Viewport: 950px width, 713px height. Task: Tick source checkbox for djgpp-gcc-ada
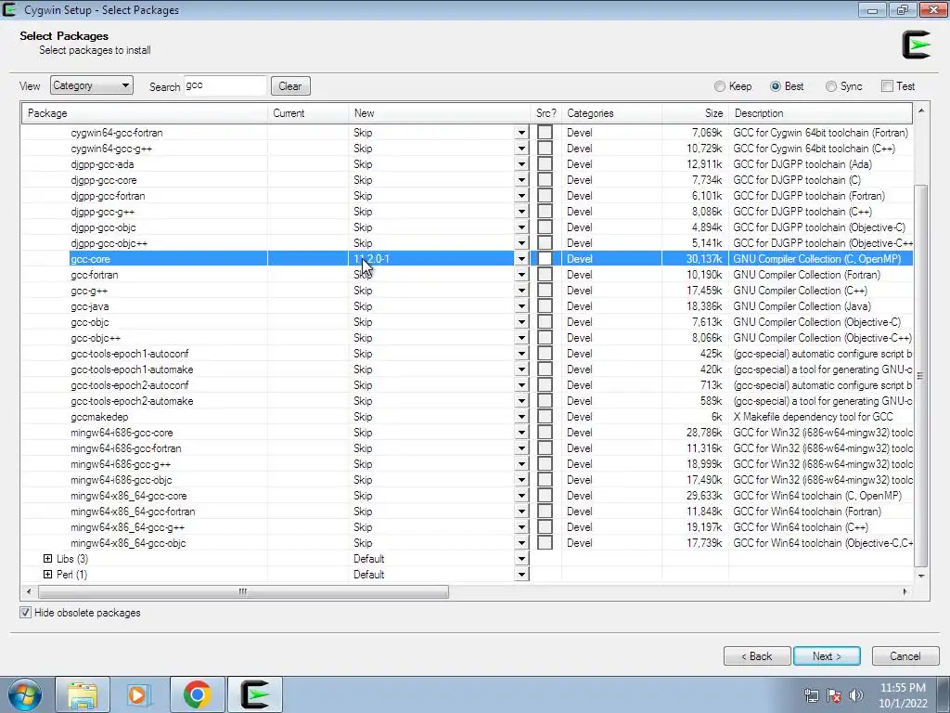point(546,164)
